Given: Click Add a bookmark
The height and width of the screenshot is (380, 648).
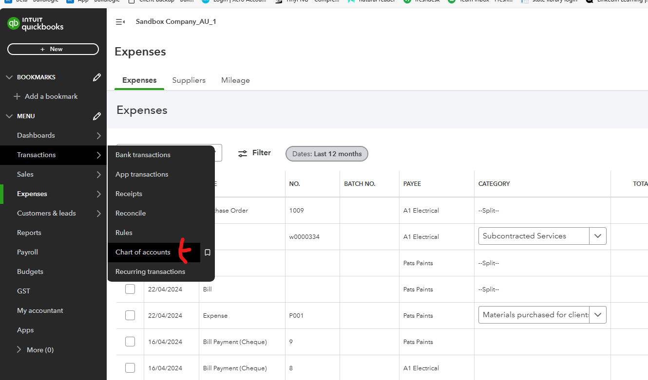Looking at the screenshot, I should [x=46, y=96].
